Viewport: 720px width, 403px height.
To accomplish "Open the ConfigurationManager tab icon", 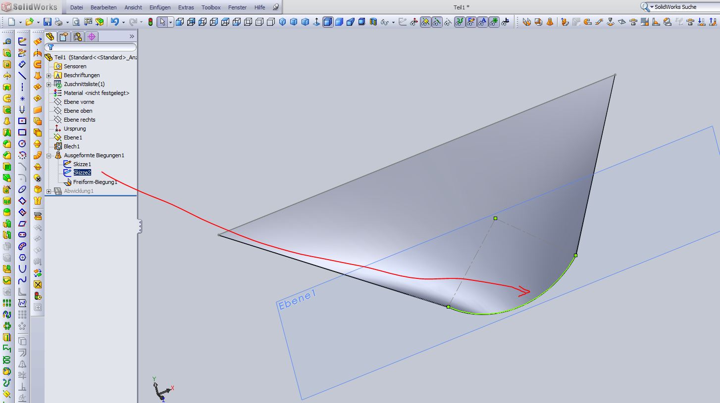I will click(x=77, y=37).
